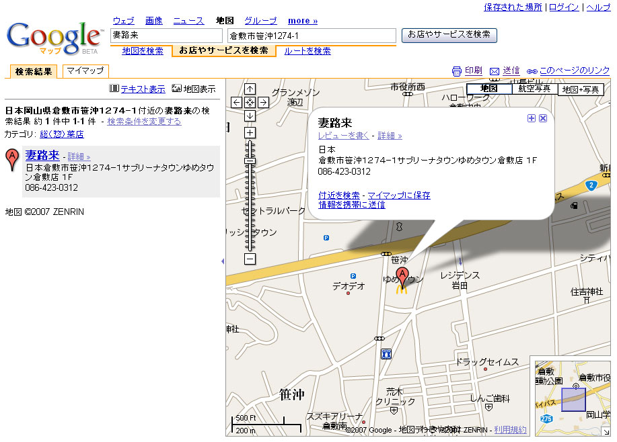Click the 地図 ©2007 ZENRIN text
This screenshot has width=617, height=442.
click(44, 212)
